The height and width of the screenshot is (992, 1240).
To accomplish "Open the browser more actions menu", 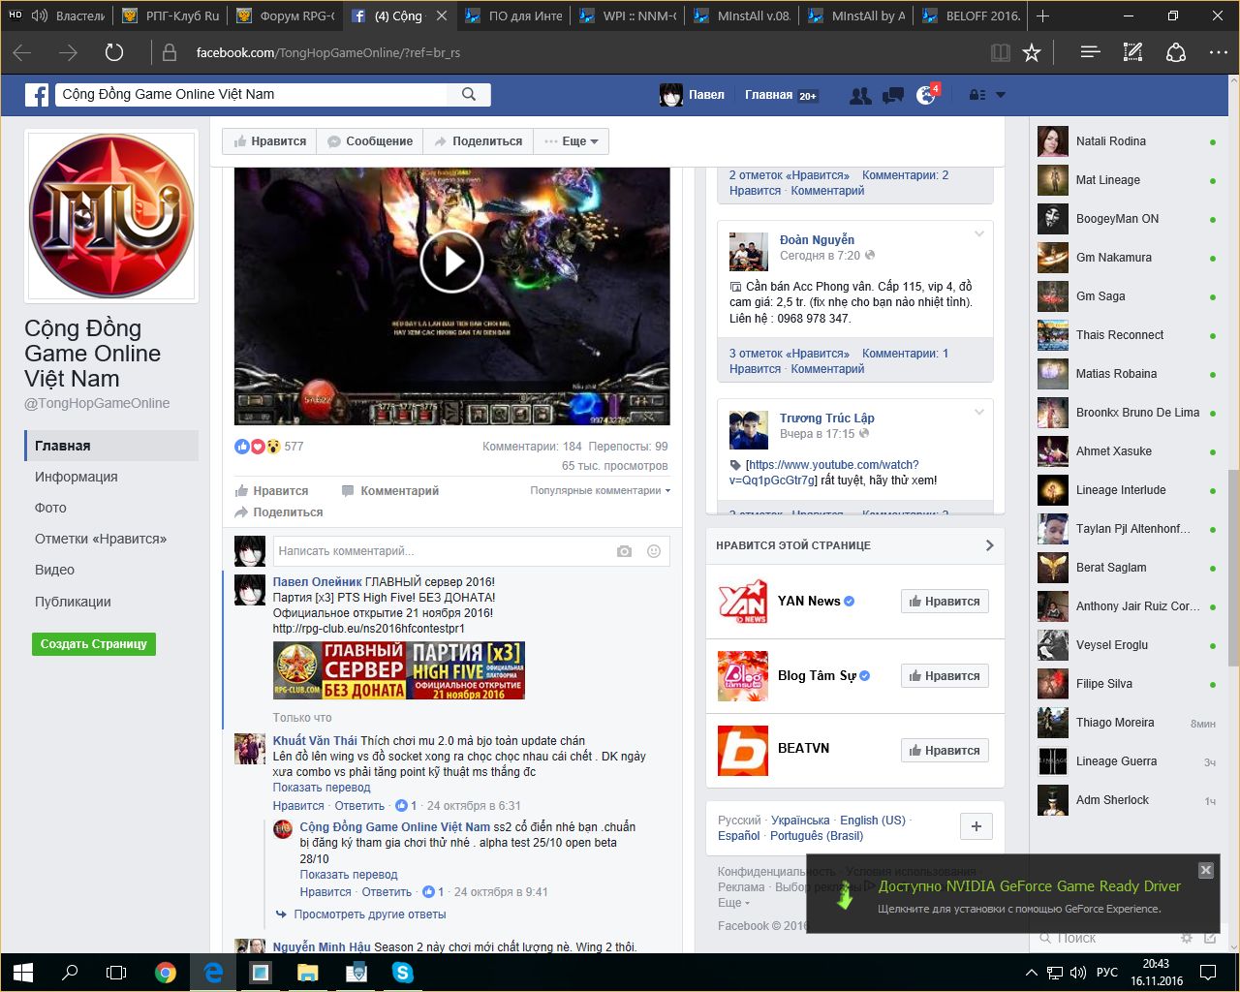I will coord(1218,52).
